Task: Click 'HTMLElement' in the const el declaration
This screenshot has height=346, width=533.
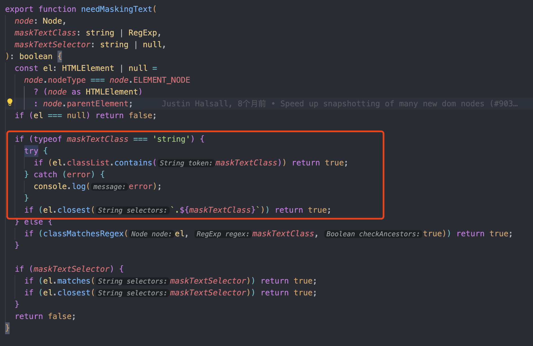Action: click(x=88, y=68)
